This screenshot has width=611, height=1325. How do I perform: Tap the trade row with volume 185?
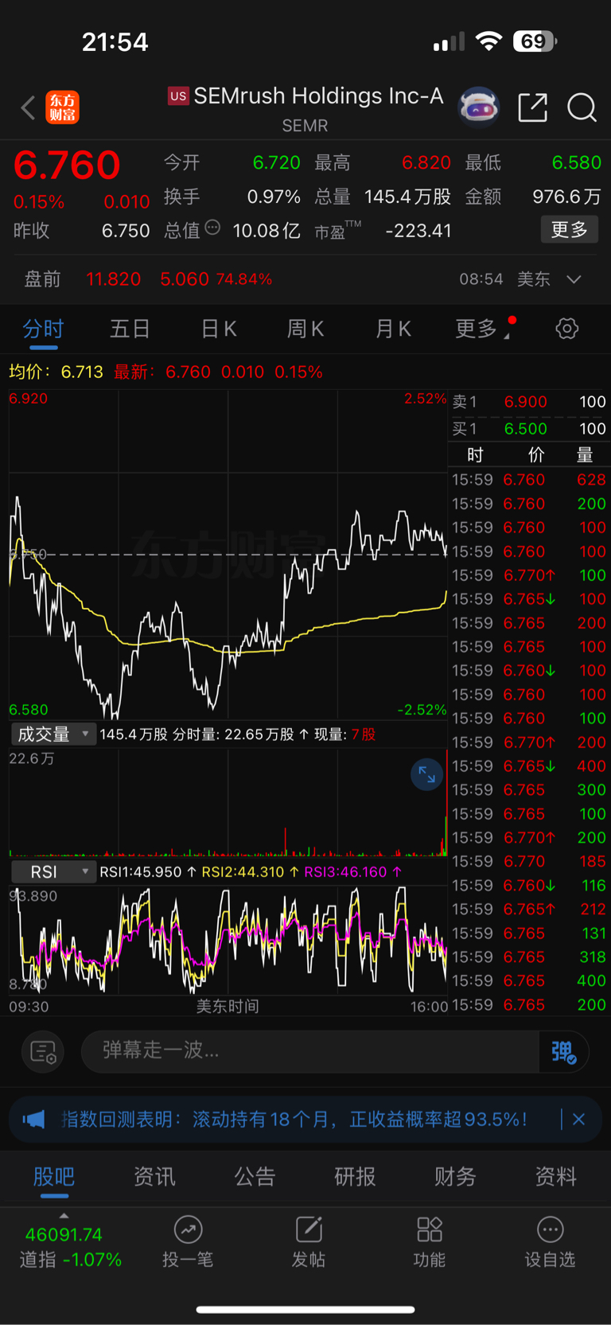pos(529,861)
